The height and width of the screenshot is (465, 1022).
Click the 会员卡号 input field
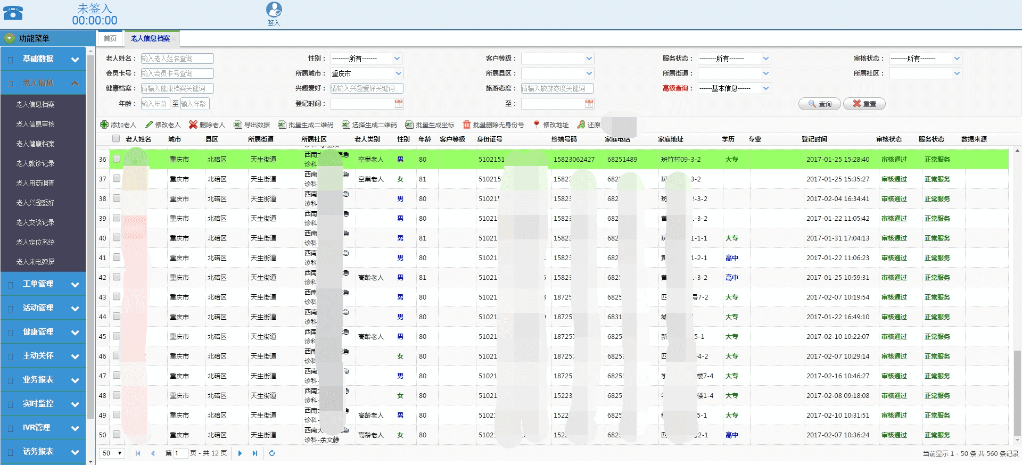(x=177, y=73)
